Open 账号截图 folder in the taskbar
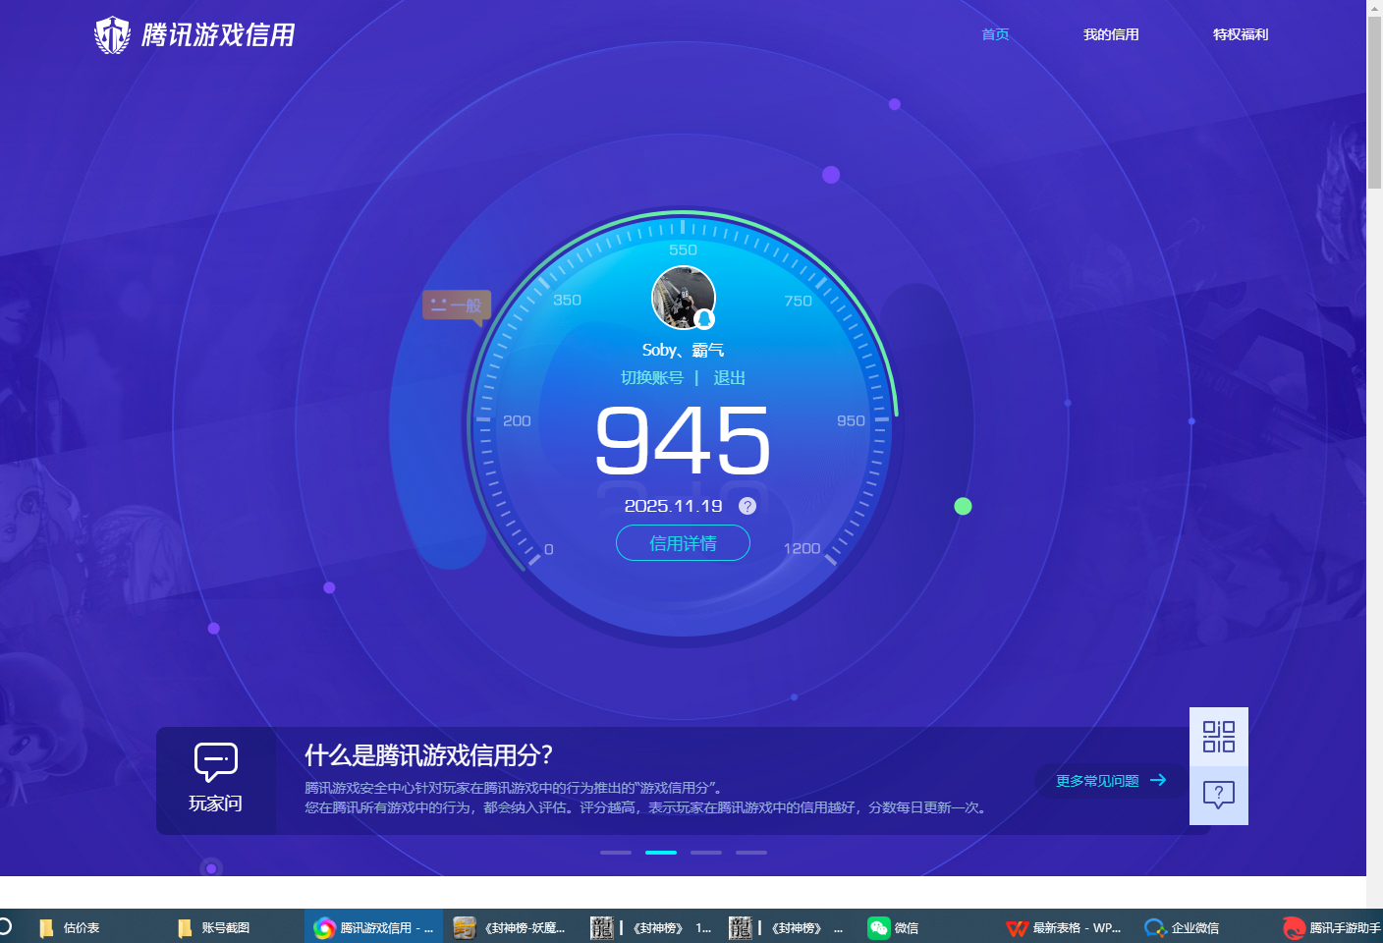 [x=218, y=927]
